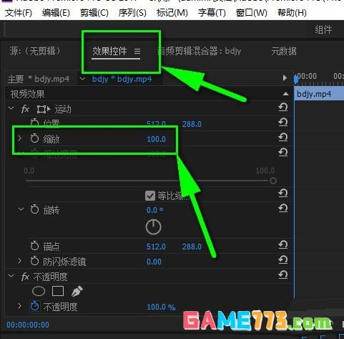
Task: Reset the 不透明度 effect
Action: [283, 274]
